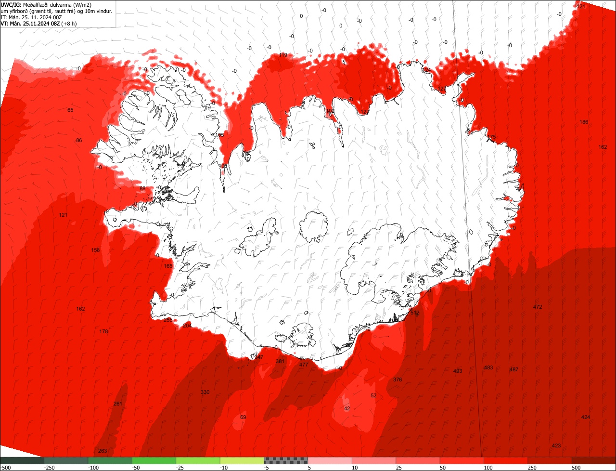
Task: Click the legend label '-100'
Action: pos(93,468)
